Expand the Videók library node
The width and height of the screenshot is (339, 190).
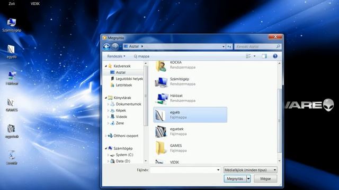(108, 117)
